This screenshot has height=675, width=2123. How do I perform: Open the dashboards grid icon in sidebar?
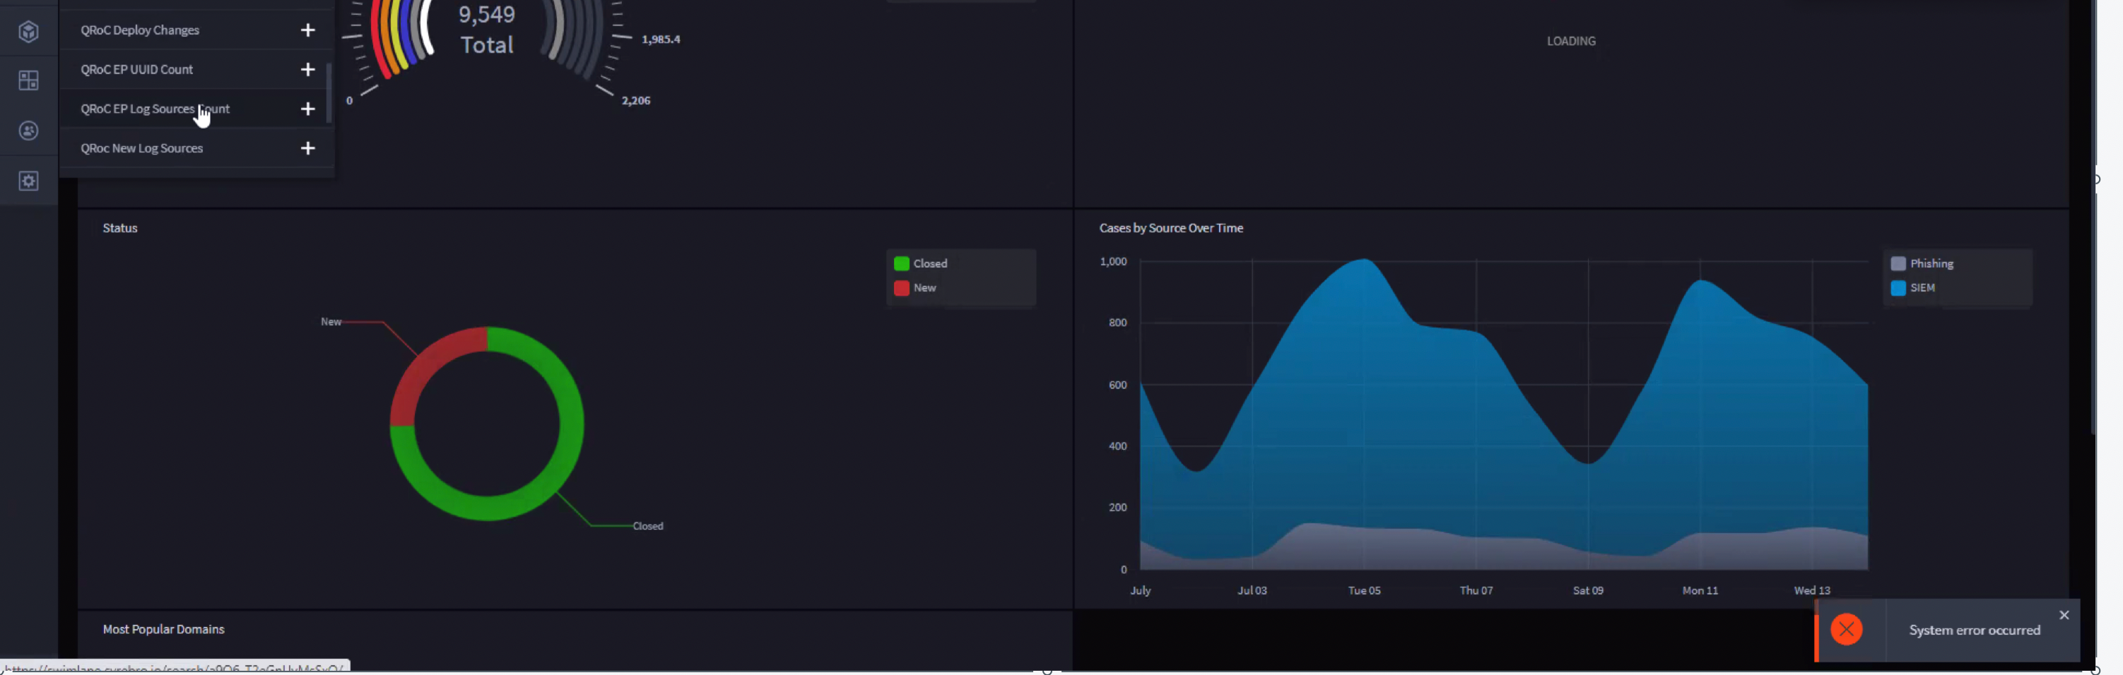point(29,80)
